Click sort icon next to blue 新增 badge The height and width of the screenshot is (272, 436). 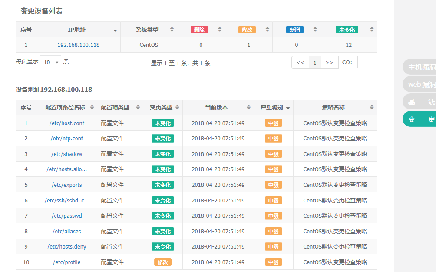[315, 30]
